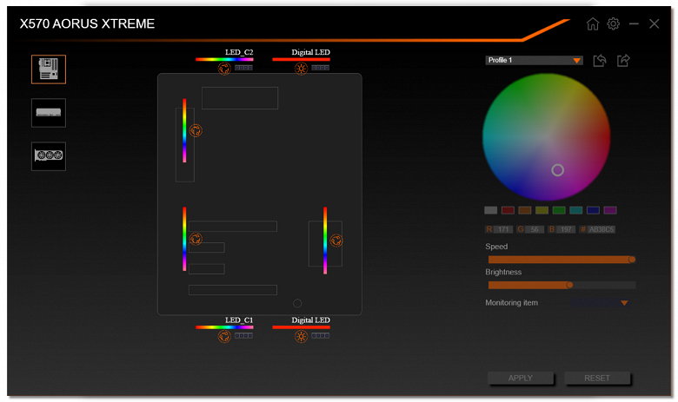Click the RESET button
The image size is (678, 402).
click(x=596, y=378)
